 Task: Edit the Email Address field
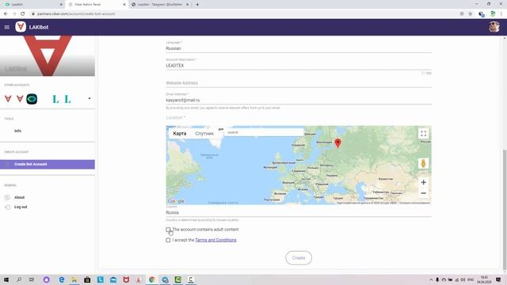[299, 101]
